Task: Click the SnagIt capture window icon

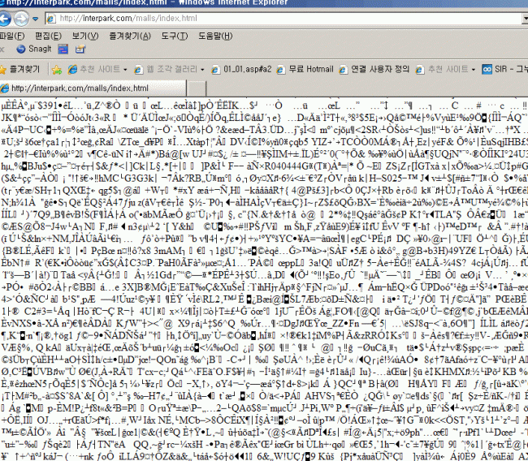Action: point(63,50)
